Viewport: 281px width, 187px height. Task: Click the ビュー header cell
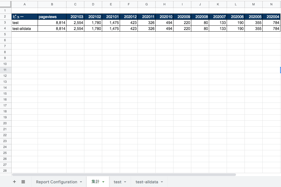coord(25,17)
